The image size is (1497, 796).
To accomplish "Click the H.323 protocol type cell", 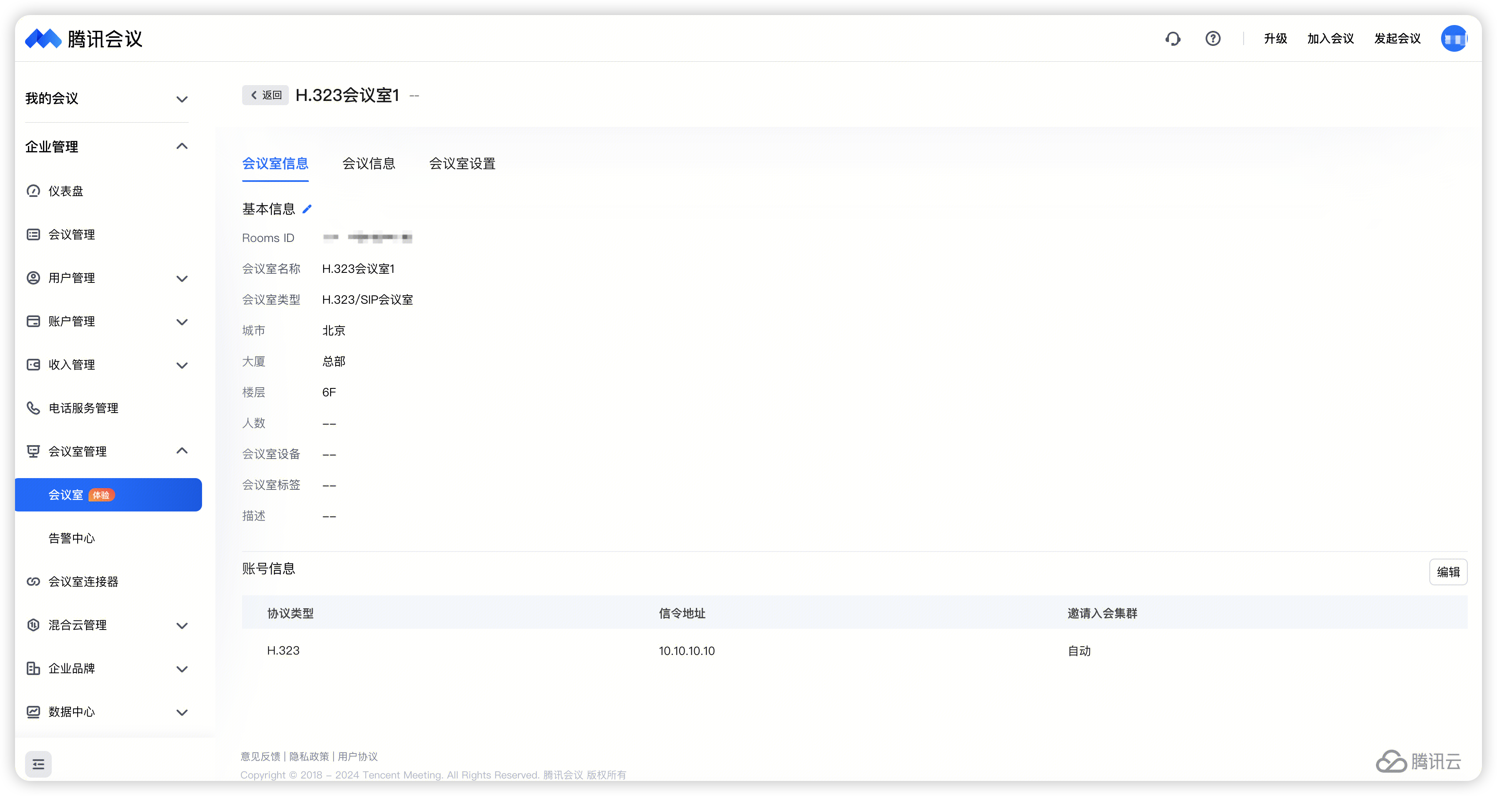I will pos(283,651).
